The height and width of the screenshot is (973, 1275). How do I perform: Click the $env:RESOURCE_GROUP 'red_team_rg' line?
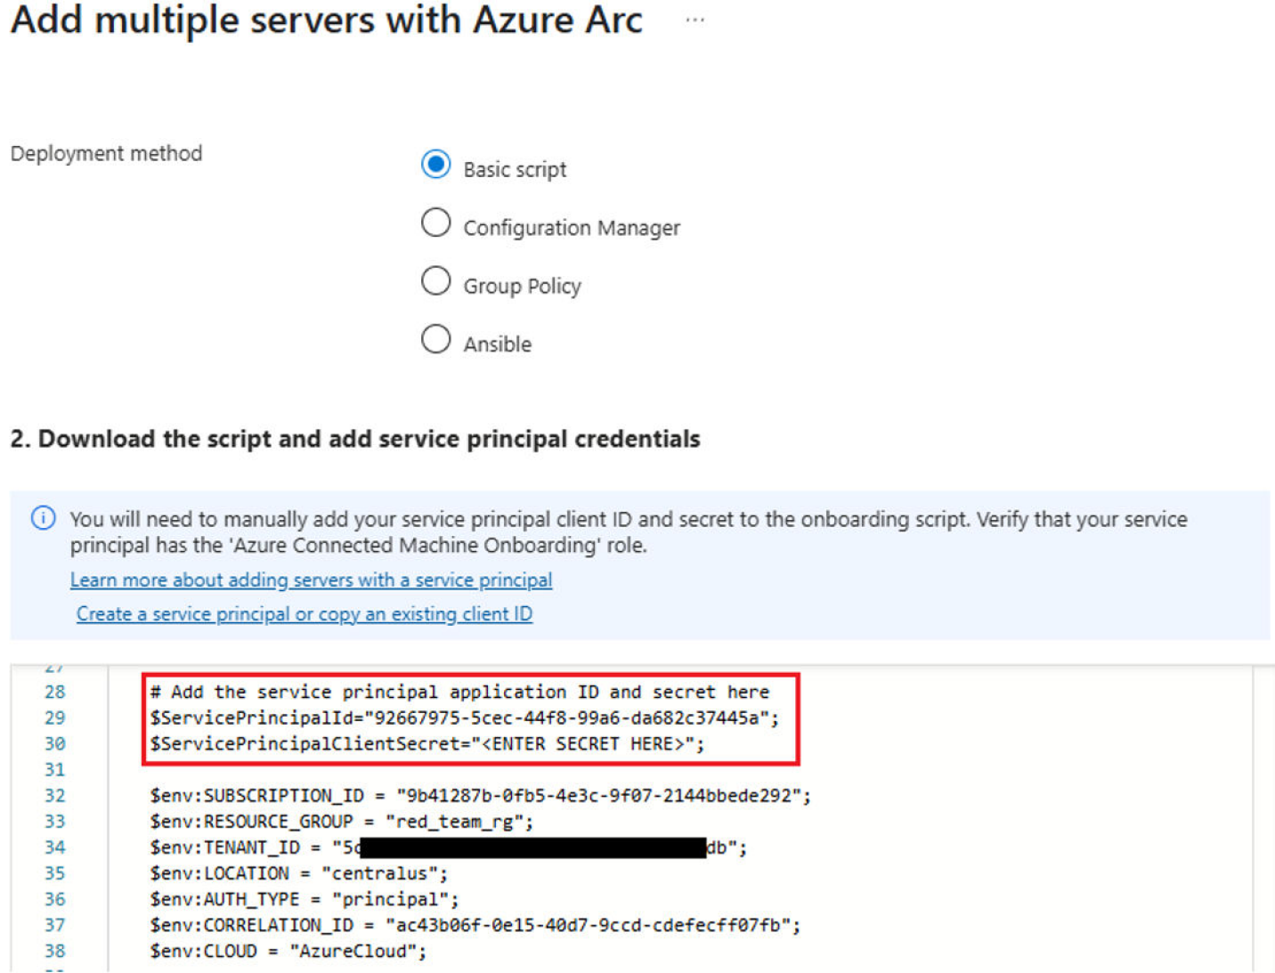341,821
